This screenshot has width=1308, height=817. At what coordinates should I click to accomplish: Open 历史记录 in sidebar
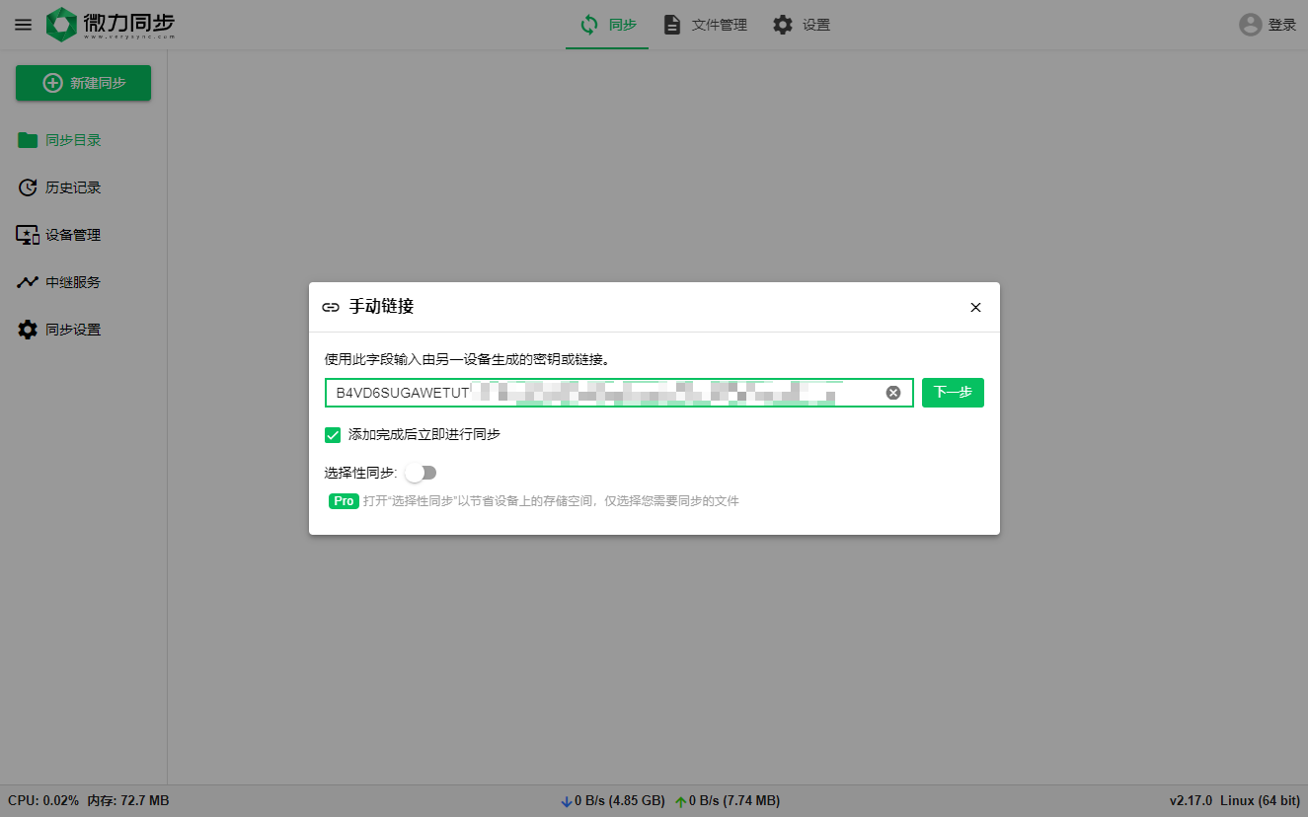point(59,187)
